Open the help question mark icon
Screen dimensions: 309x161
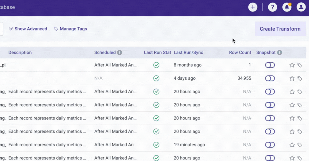(272, 7)
